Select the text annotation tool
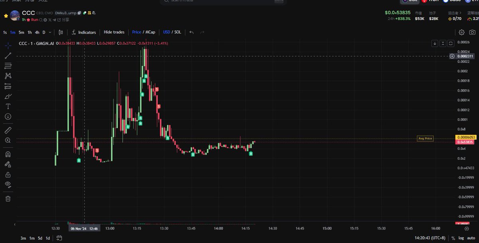This screenshot has width=479, height=243. pyautogui.click(x=8, y=106)
